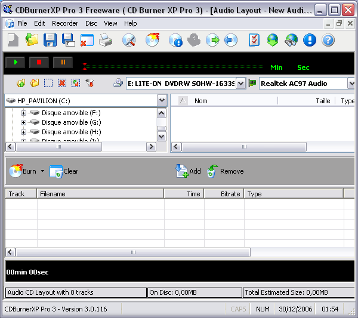
Task: Open the checklist options icon
Action: (x=254, y=40)
